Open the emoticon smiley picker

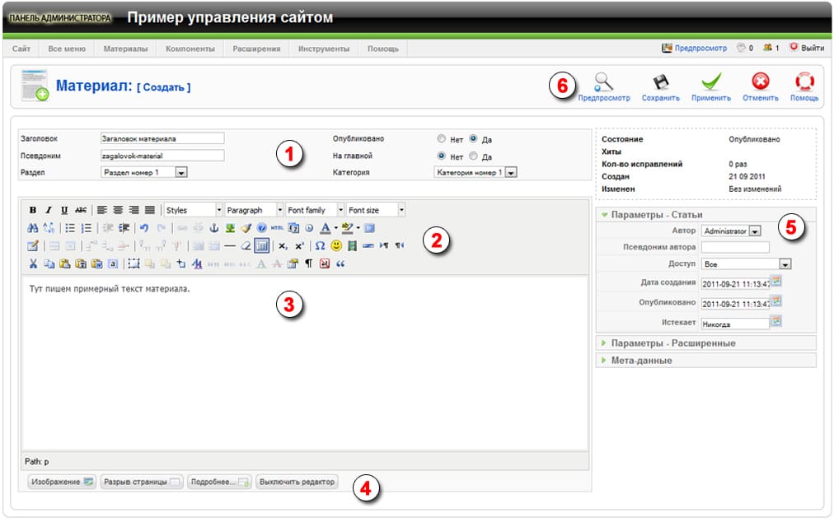[x=336, y=245]
